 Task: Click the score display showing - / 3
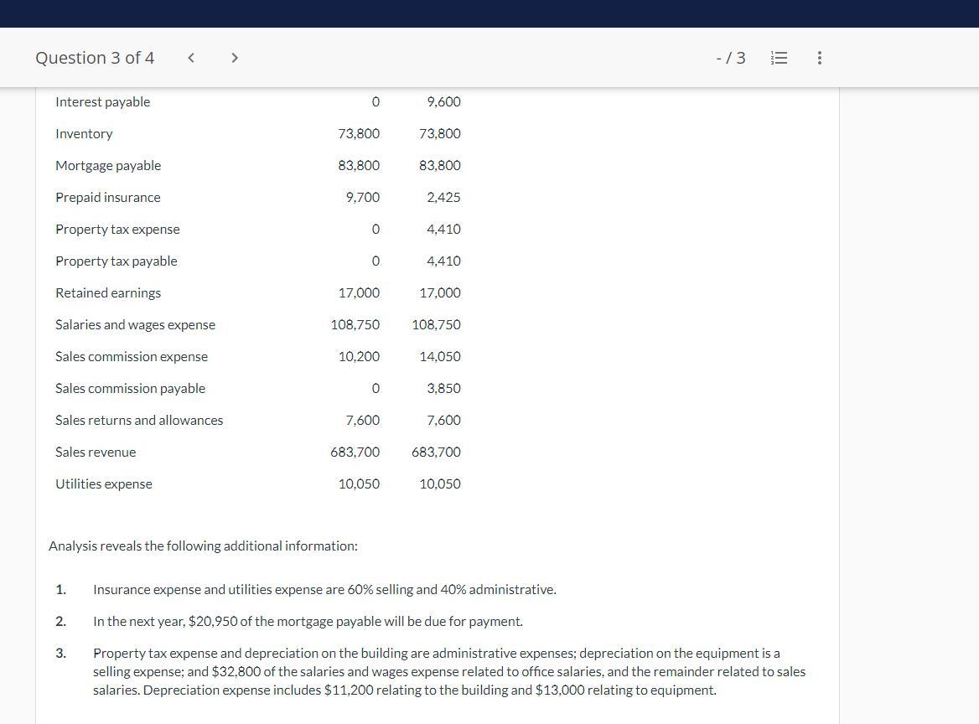pyautogui.click(x=730, y=58)
